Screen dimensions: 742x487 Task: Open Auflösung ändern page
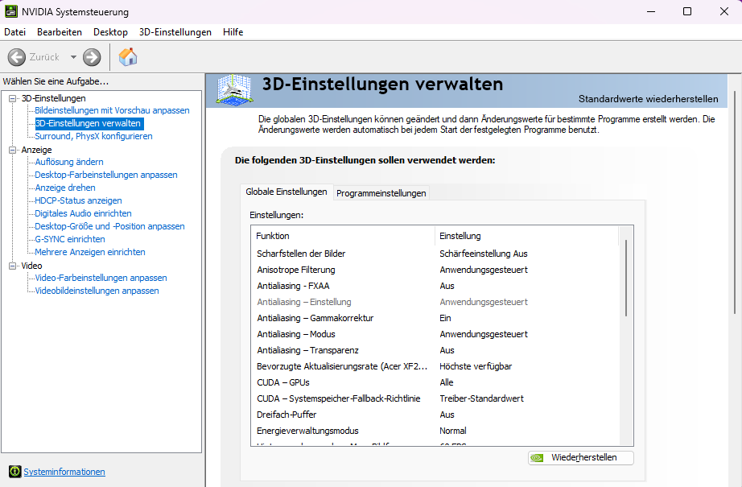(69, 162)
